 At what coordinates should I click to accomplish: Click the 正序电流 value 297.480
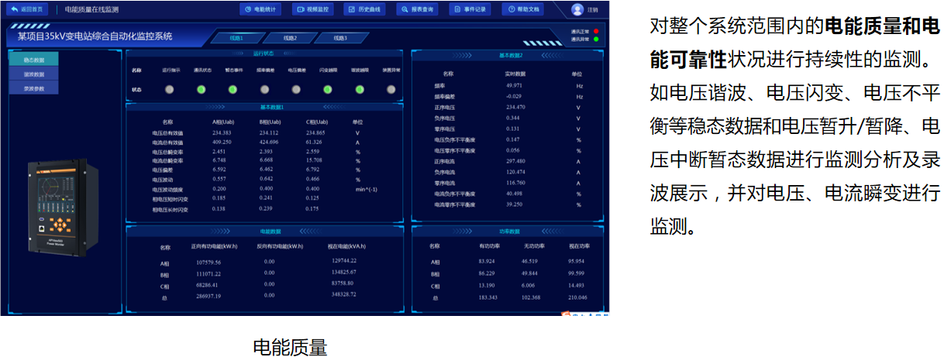(x=515, y=161)
